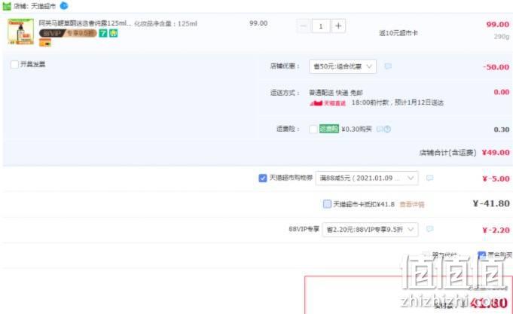Click the green 7-day return icon
The height and width of the screenshot is (314, 513).
coord(103,33)
